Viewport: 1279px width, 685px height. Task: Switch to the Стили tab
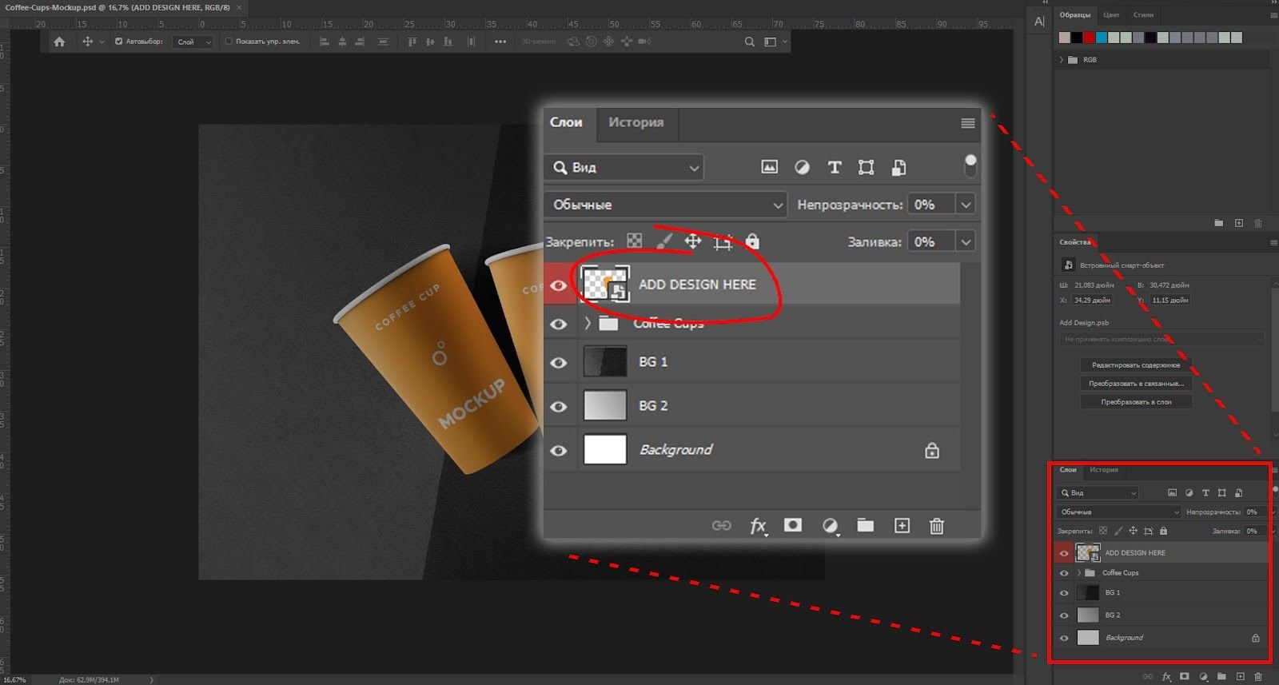pos(1143,14)
